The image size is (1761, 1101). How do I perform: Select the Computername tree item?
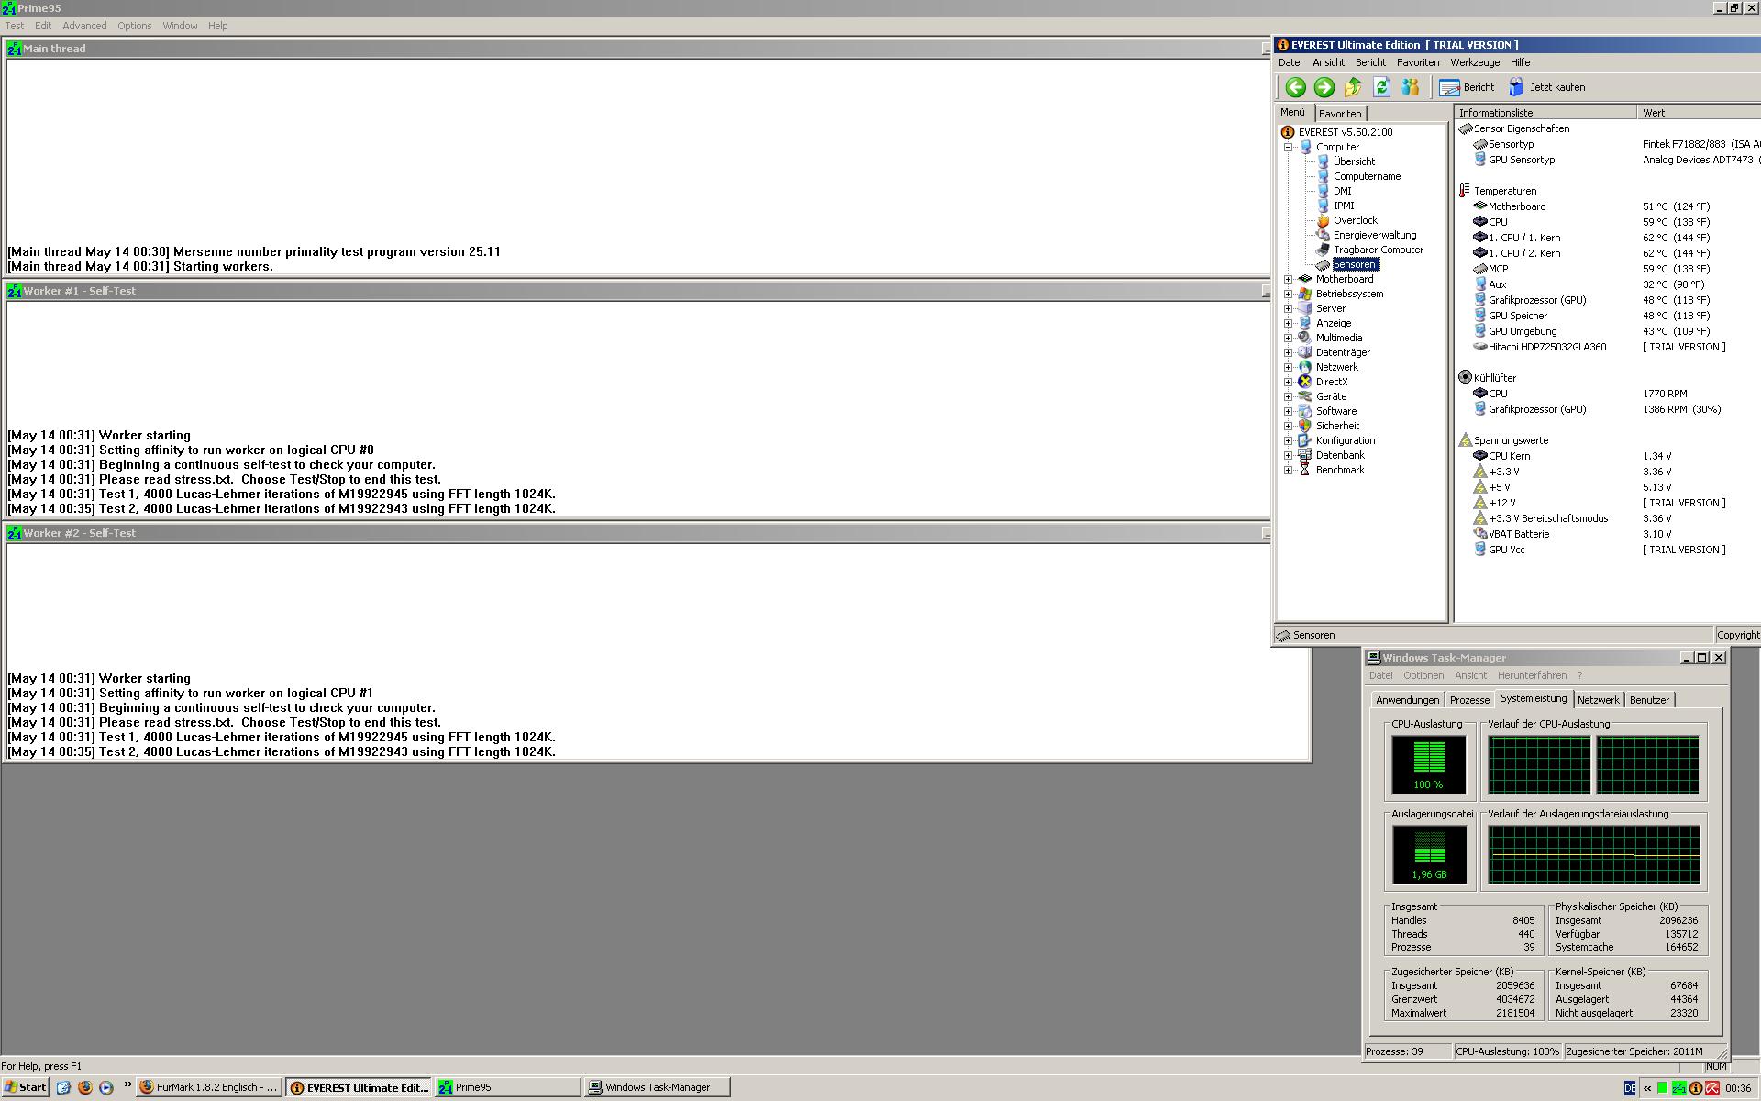pos(1367,176)
